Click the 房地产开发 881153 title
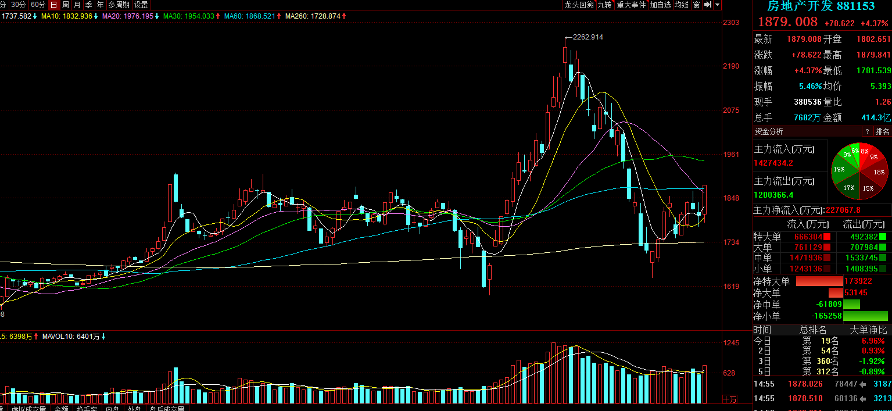The height and width of the screenshot is (411, 892). pyautogui.click(x=821, y=6)
